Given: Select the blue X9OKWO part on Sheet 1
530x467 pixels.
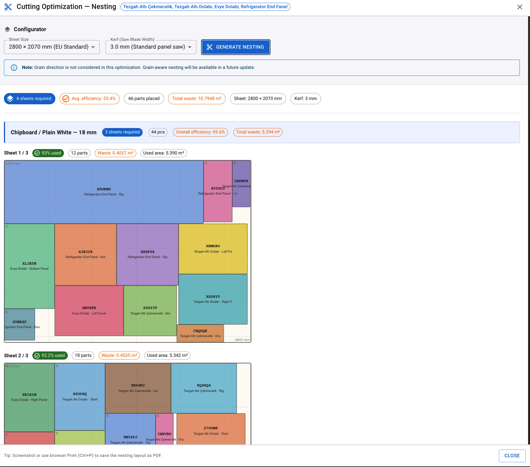Looking at the screenshot, I should point(104,192).
